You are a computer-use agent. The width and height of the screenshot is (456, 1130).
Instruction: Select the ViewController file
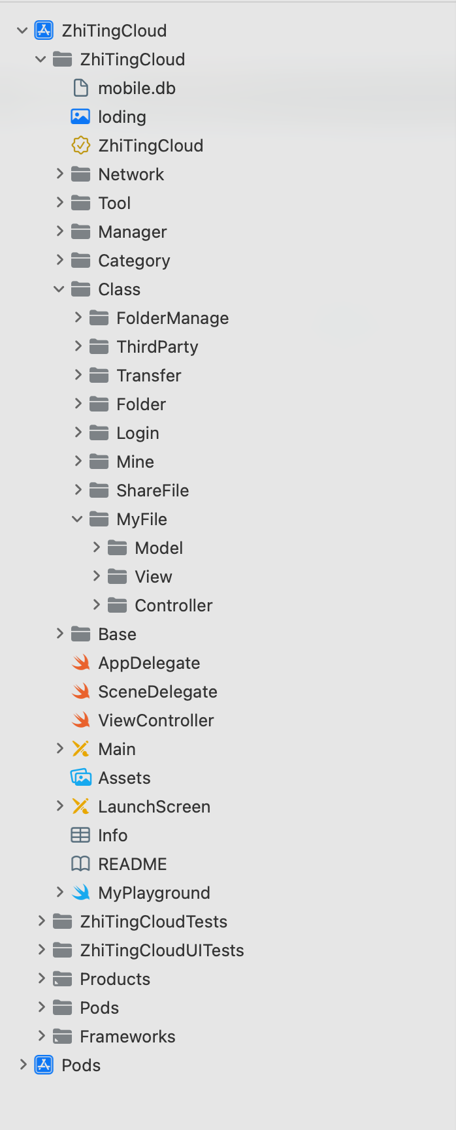156,720
